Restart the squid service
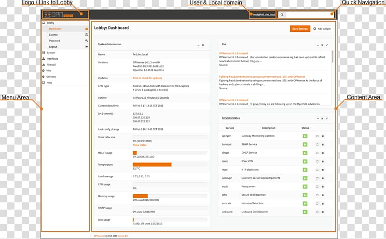386x239 pixels. pyautogui.click(x=317, y=186)
